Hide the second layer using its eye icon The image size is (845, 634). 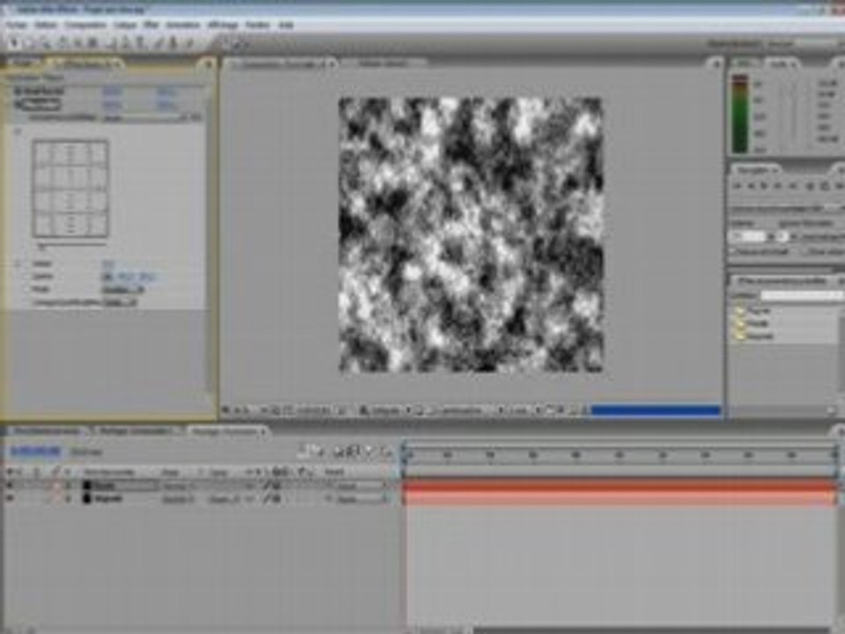[10, 498]
